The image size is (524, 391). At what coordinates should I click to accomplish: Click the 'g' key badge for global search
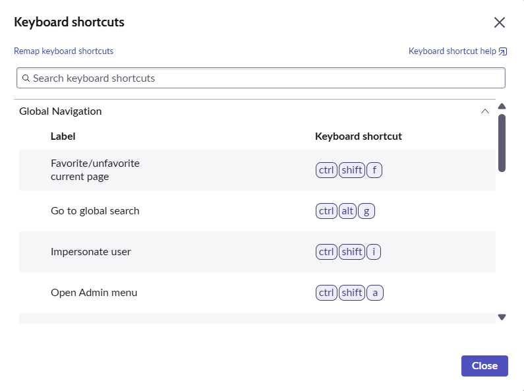[x=366, y=211]
